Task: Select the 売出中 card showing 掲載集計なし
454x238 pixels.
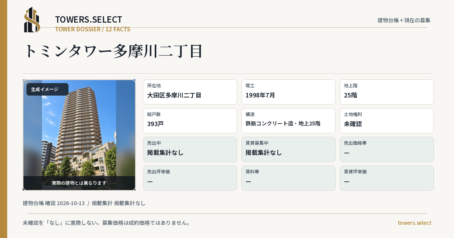Action: click(190, 149)
